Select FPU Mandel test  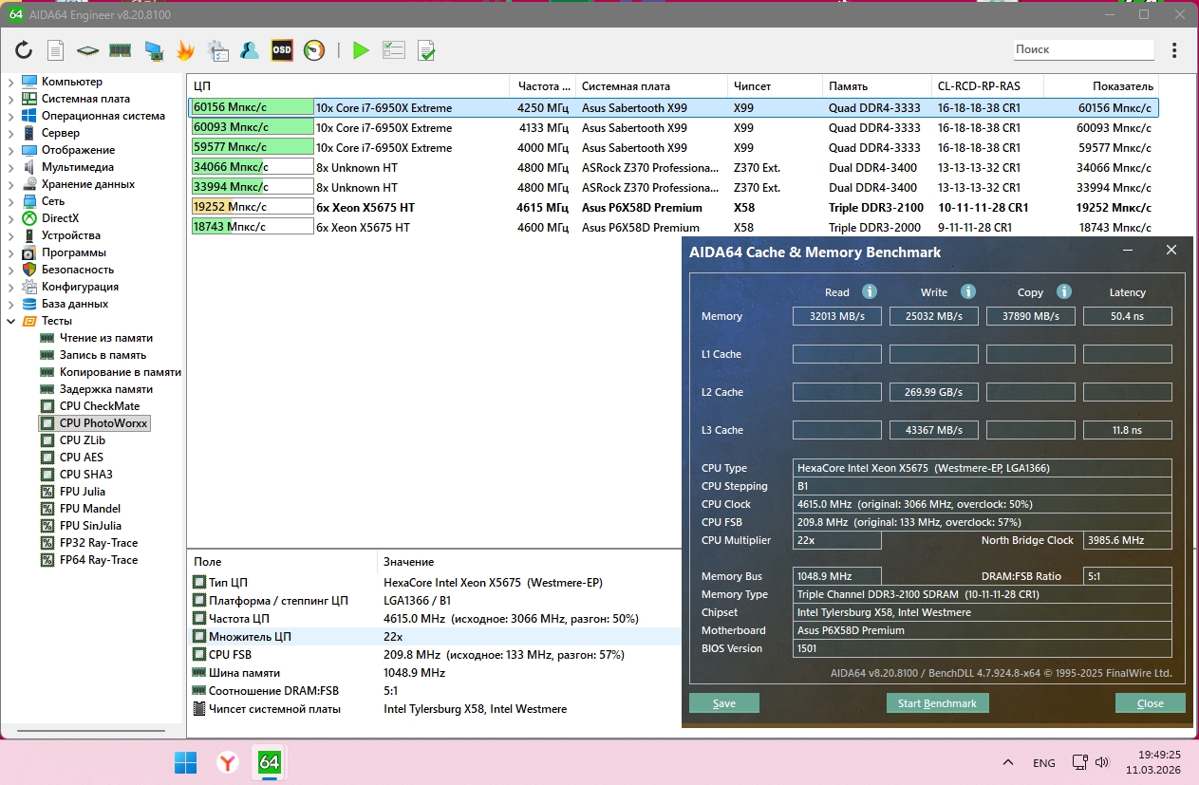(x=89, y=509)
